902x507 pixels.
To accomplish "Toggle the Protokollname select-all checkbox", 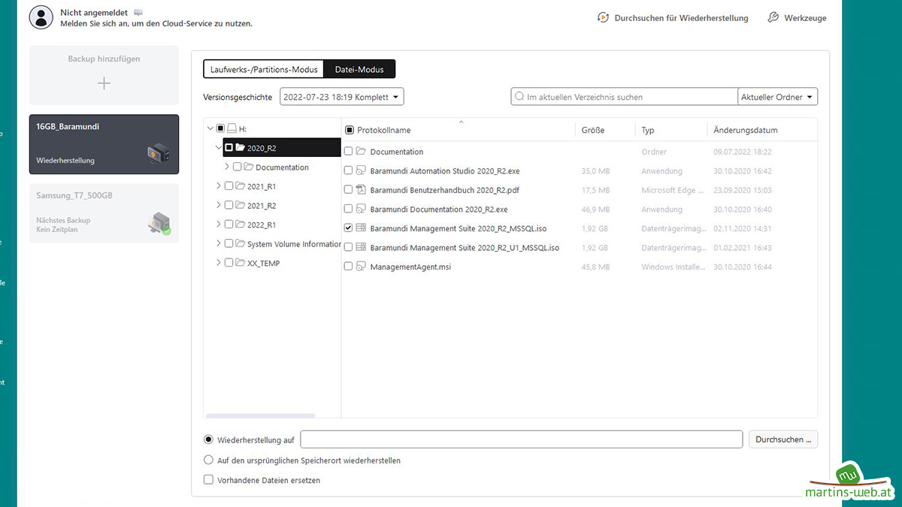I will click(349, 130).
